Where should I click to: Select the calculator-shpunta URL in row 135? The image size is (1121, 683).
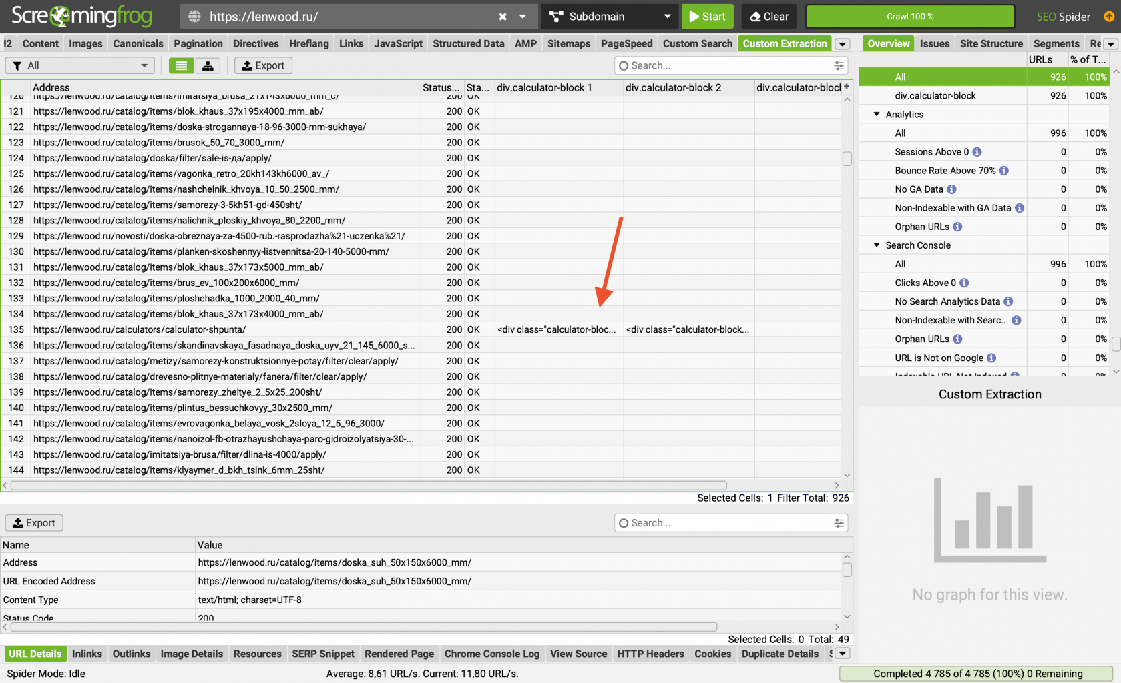140,329
